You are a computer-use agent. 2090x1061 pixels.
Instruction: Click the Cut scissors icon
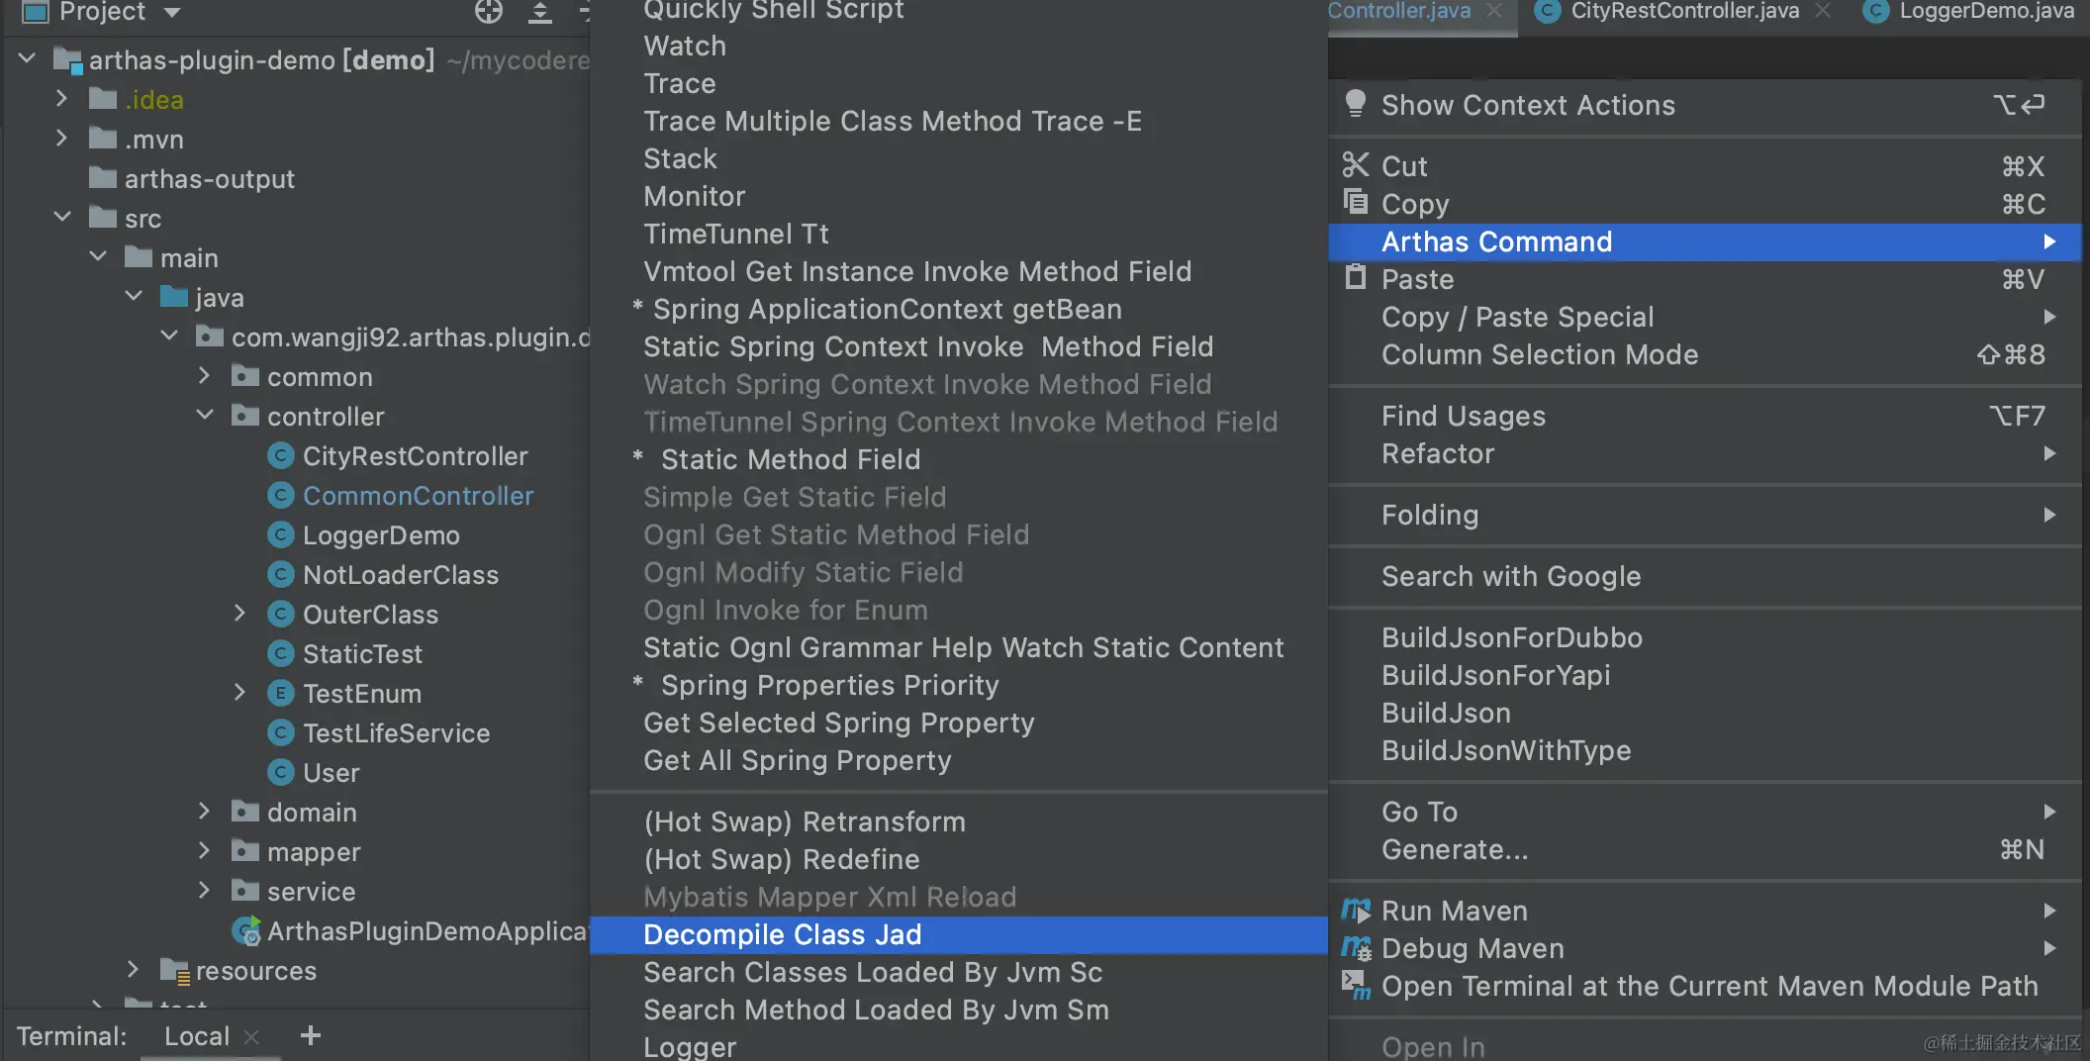point(1356,165)
